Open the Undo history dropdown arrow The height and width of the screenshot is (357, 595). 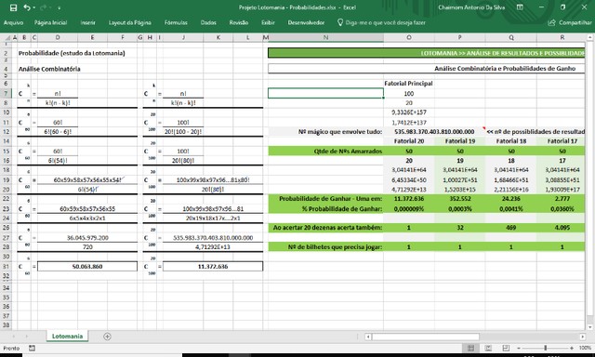(x=33, y=7)
